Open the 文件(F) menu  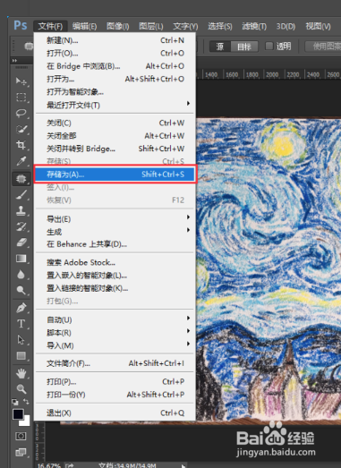(50, 26)
